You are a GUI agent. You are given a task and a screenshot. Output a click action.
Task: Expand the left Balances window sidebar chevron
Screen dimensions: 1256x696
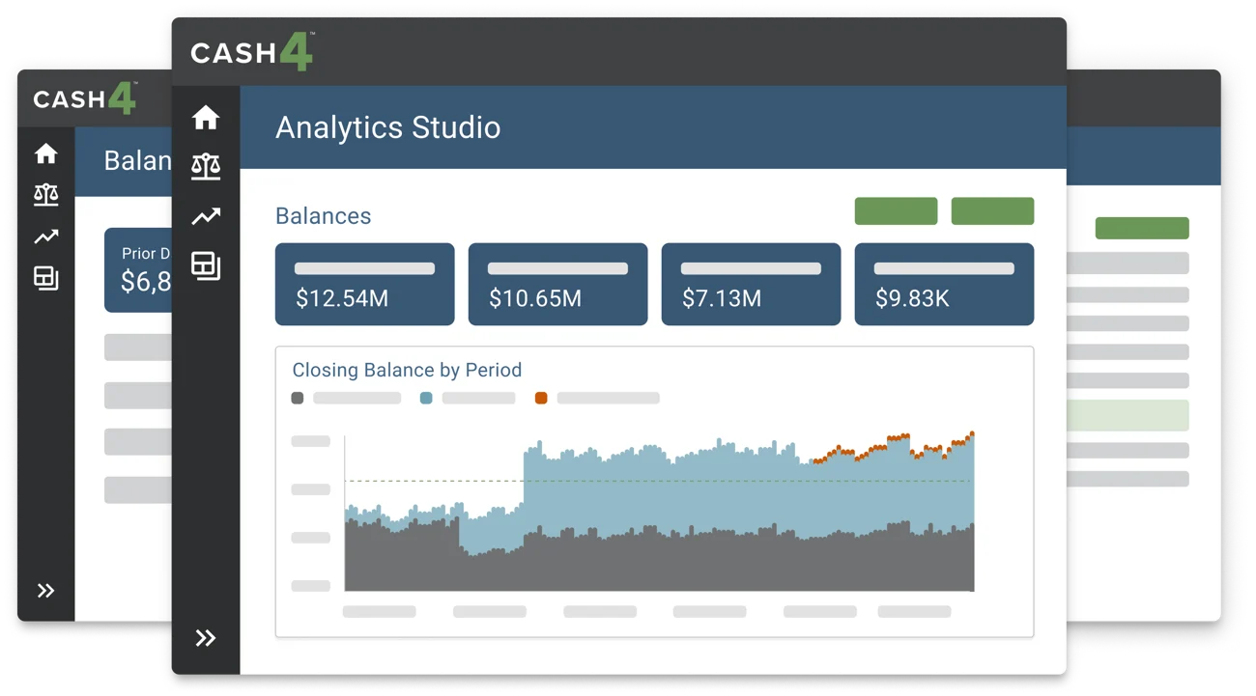pyautogui.click(x=45, y=590)
